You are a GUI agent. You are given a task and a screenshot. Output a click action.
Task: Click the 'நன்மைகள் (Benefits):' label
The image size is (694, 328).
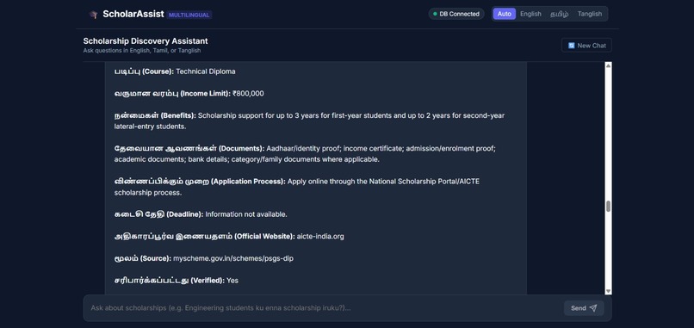(155, 115)
